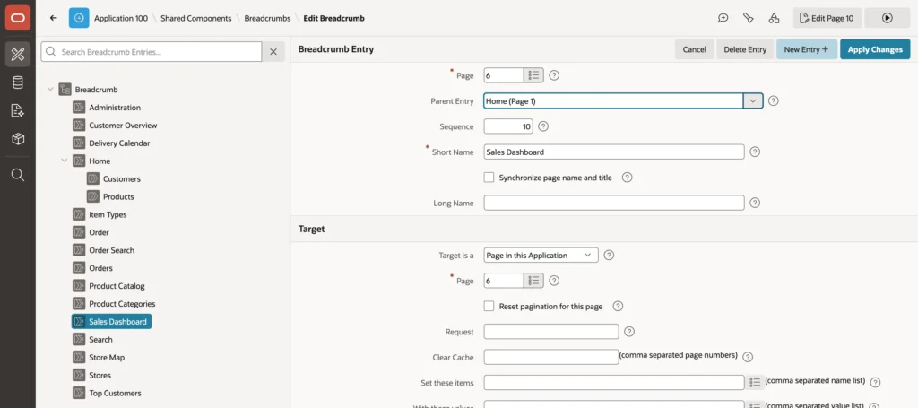Open the Oracle APEX home logo
The image size is (918, 408).
click(x=18, y=18)
